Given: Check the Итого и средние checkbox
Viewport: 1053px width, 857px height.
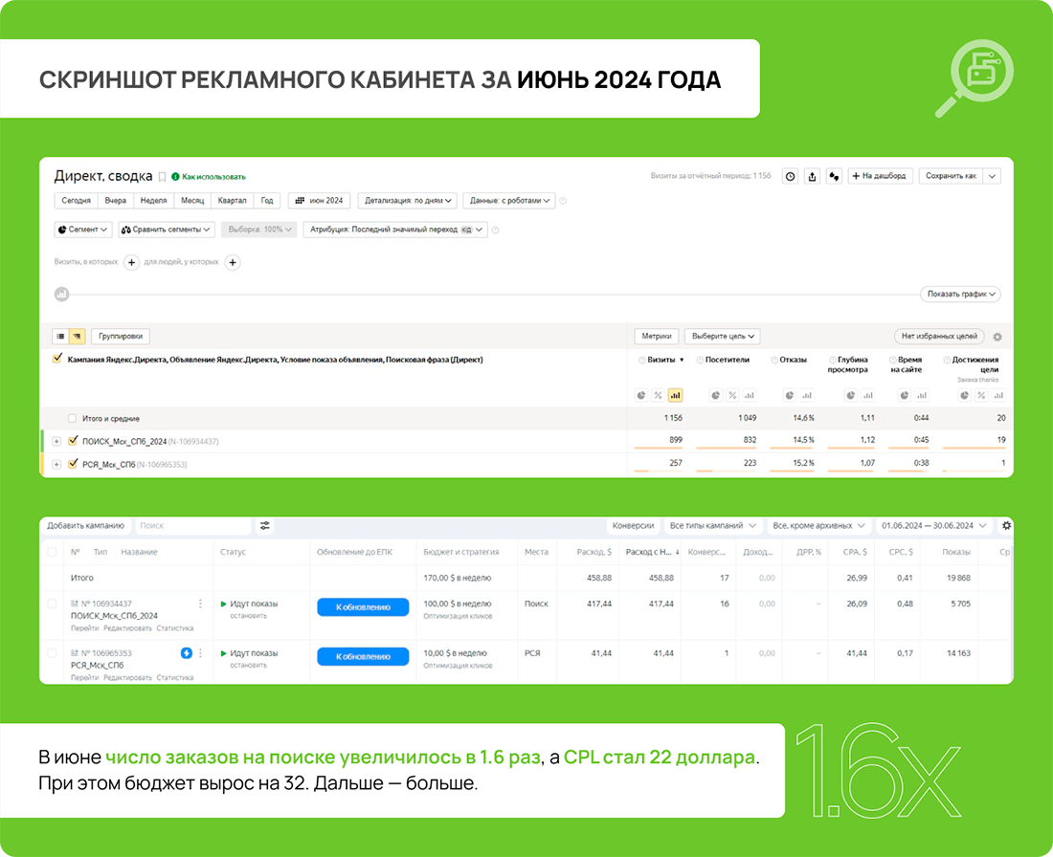Looking at the screenshot, I should pos(73,418).
